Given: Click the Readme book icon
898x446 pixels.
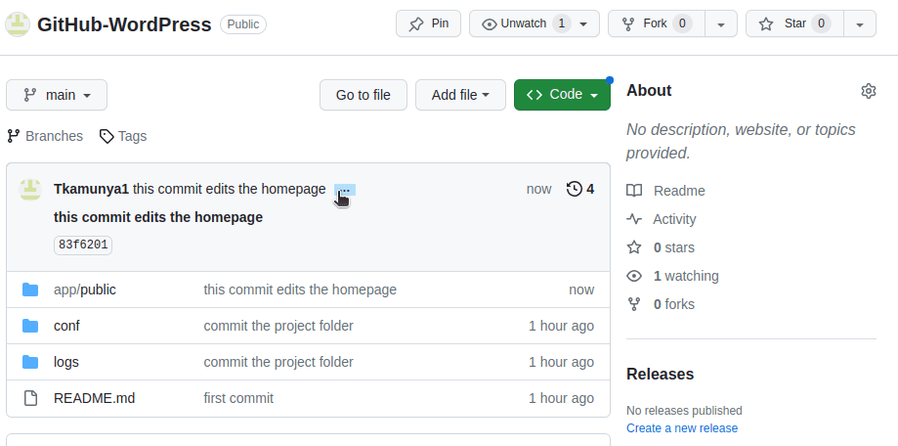Looking at the screenshot, I should 634,191.
